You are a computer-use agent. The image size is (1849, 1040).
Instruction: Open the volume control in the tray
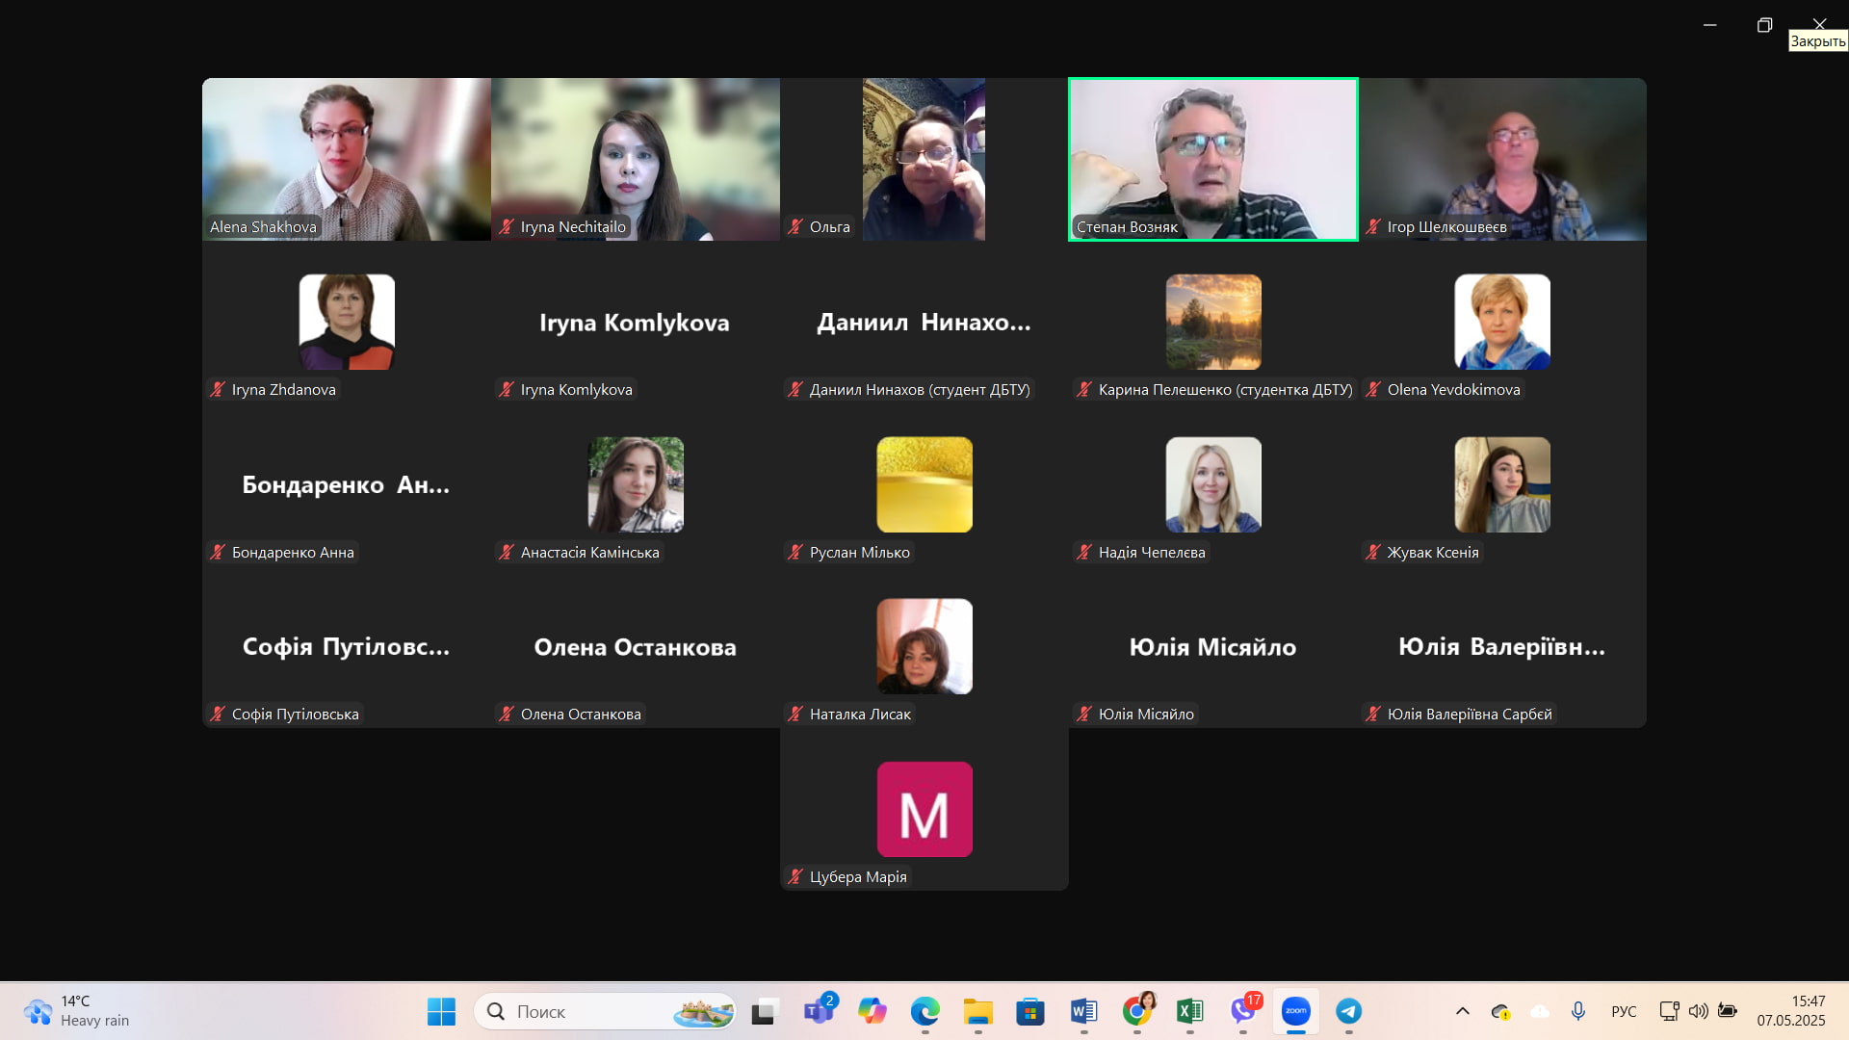tap(1698, 1011)
